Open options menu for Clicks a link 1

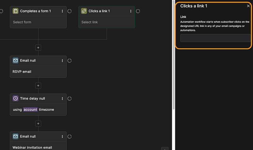pyautogui.click(x=131, y=11)
